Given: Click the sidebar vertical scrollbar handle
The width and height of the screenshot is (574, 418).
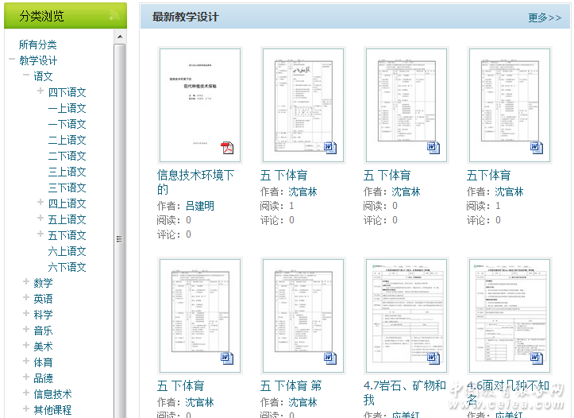Looking at the screenshot, I should click(x=120, y=238).
